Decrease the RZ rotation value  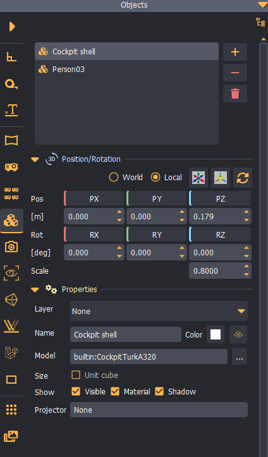(x=247, y=257)
